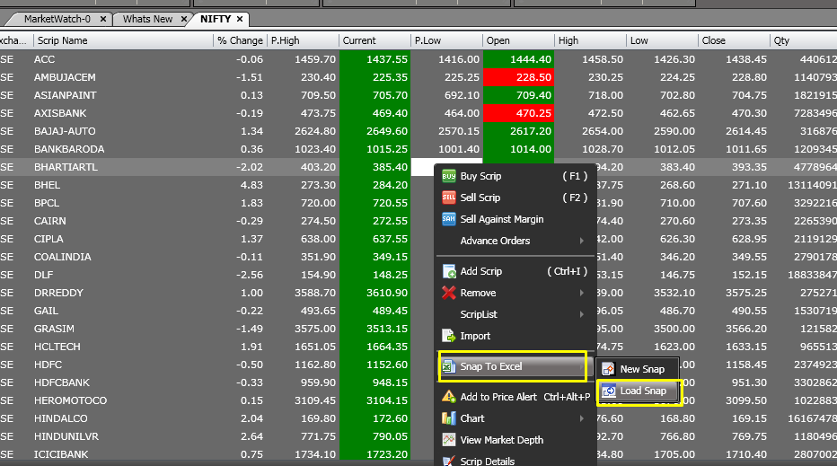Click the Import document icon
The image size is (837, 466).
[x=448, y=336]
